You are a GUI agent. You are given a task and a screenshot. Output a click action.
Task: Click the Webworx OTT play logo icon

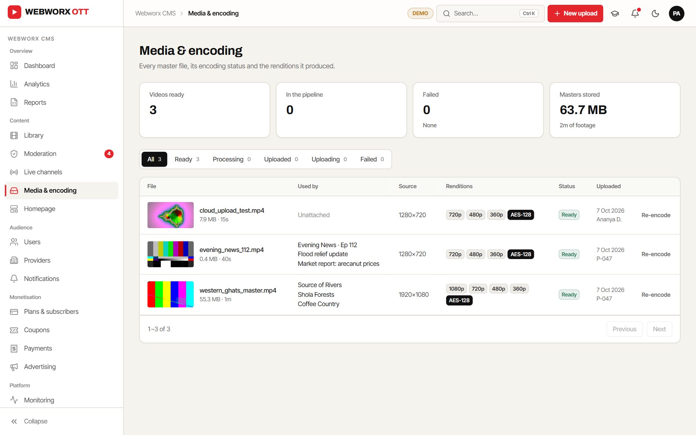click(x=14, y=12)
